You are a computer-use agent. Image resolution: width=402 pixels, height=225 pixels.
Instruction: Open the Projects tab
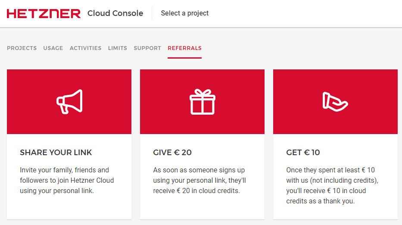pyautogui.click(x=22, y=48)
